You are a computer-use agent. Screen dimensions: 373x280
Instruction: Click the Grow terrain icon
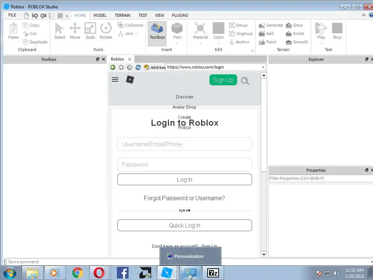point(289,25)
